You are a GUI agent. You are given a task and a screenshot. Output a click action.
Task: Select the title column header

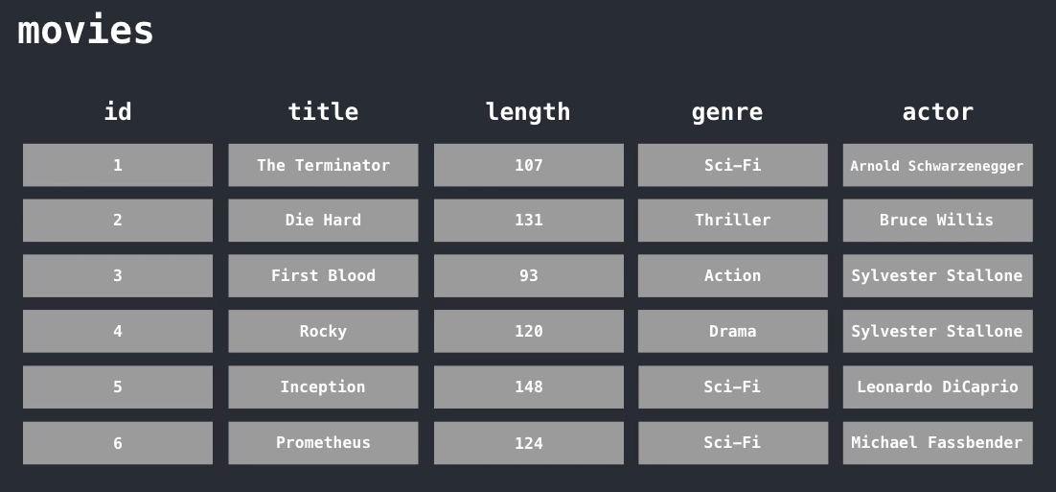323,111
